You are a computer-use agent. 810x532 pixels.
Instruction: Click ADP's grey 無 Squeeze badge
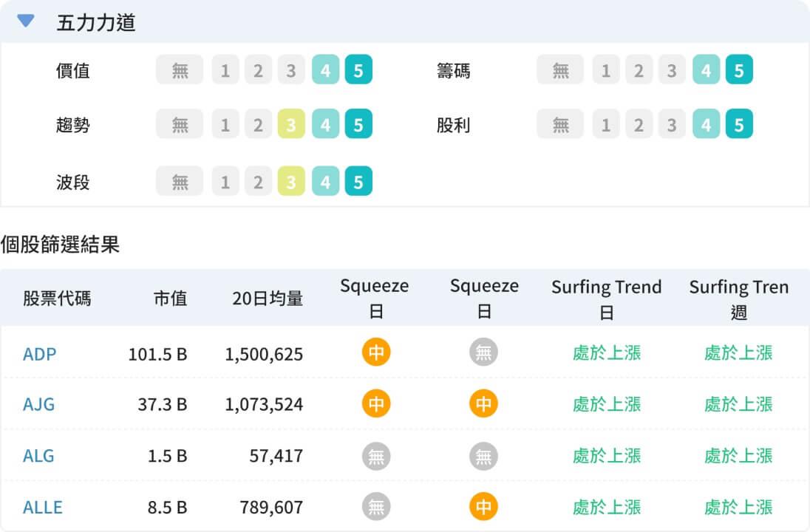click(483, 353)
